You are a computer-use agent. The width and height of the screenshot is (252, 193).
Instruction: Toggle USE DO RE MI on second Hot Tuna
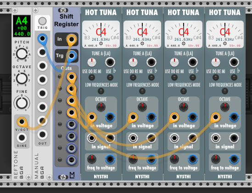(133, 78)
